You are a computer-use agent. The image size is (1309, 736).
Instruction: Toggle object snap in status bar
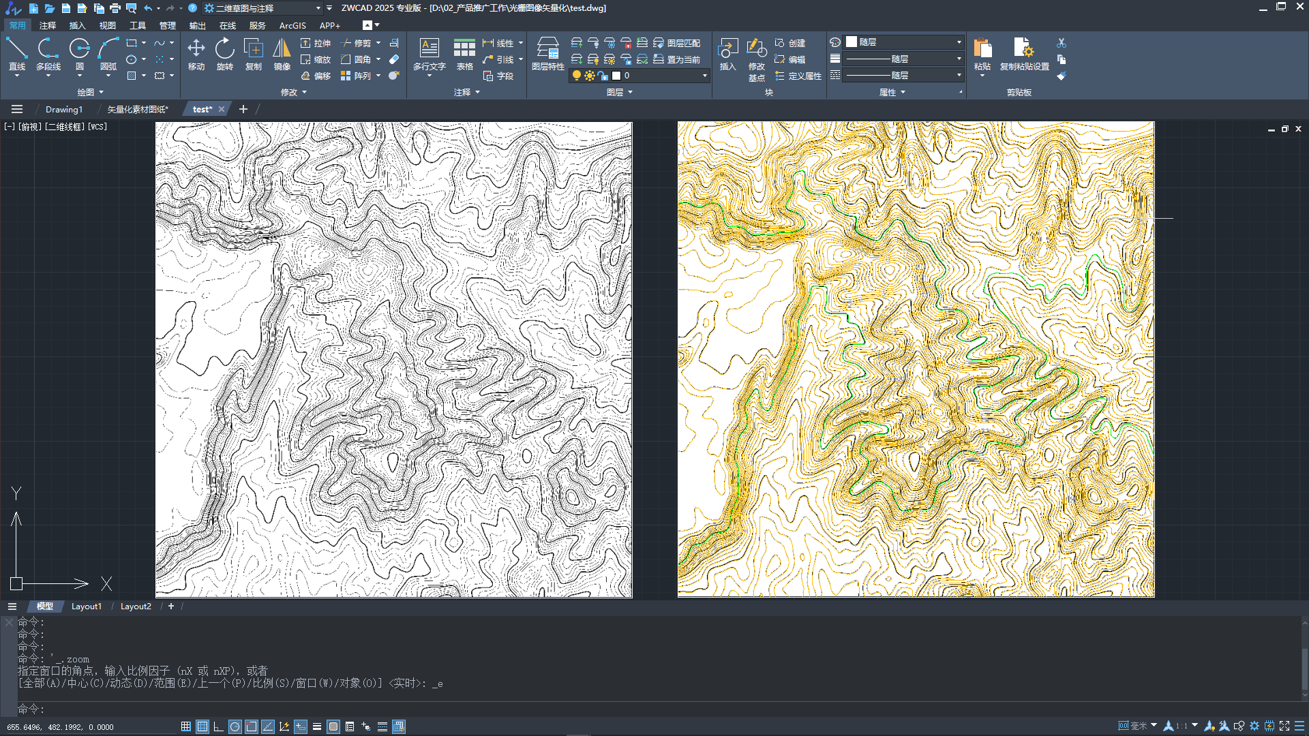pos(252,726)
